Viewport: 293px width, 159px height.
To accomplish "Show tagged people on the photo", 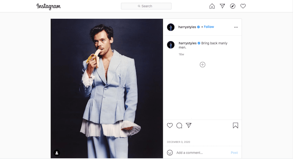I will [57, 153].
